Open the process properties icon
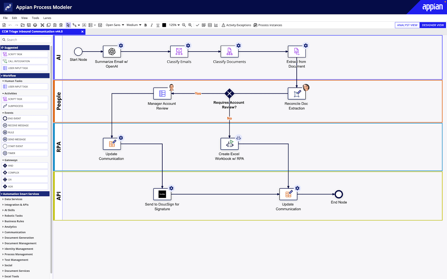The height and width of the screenshot is (279, 447). pos(100,25)
